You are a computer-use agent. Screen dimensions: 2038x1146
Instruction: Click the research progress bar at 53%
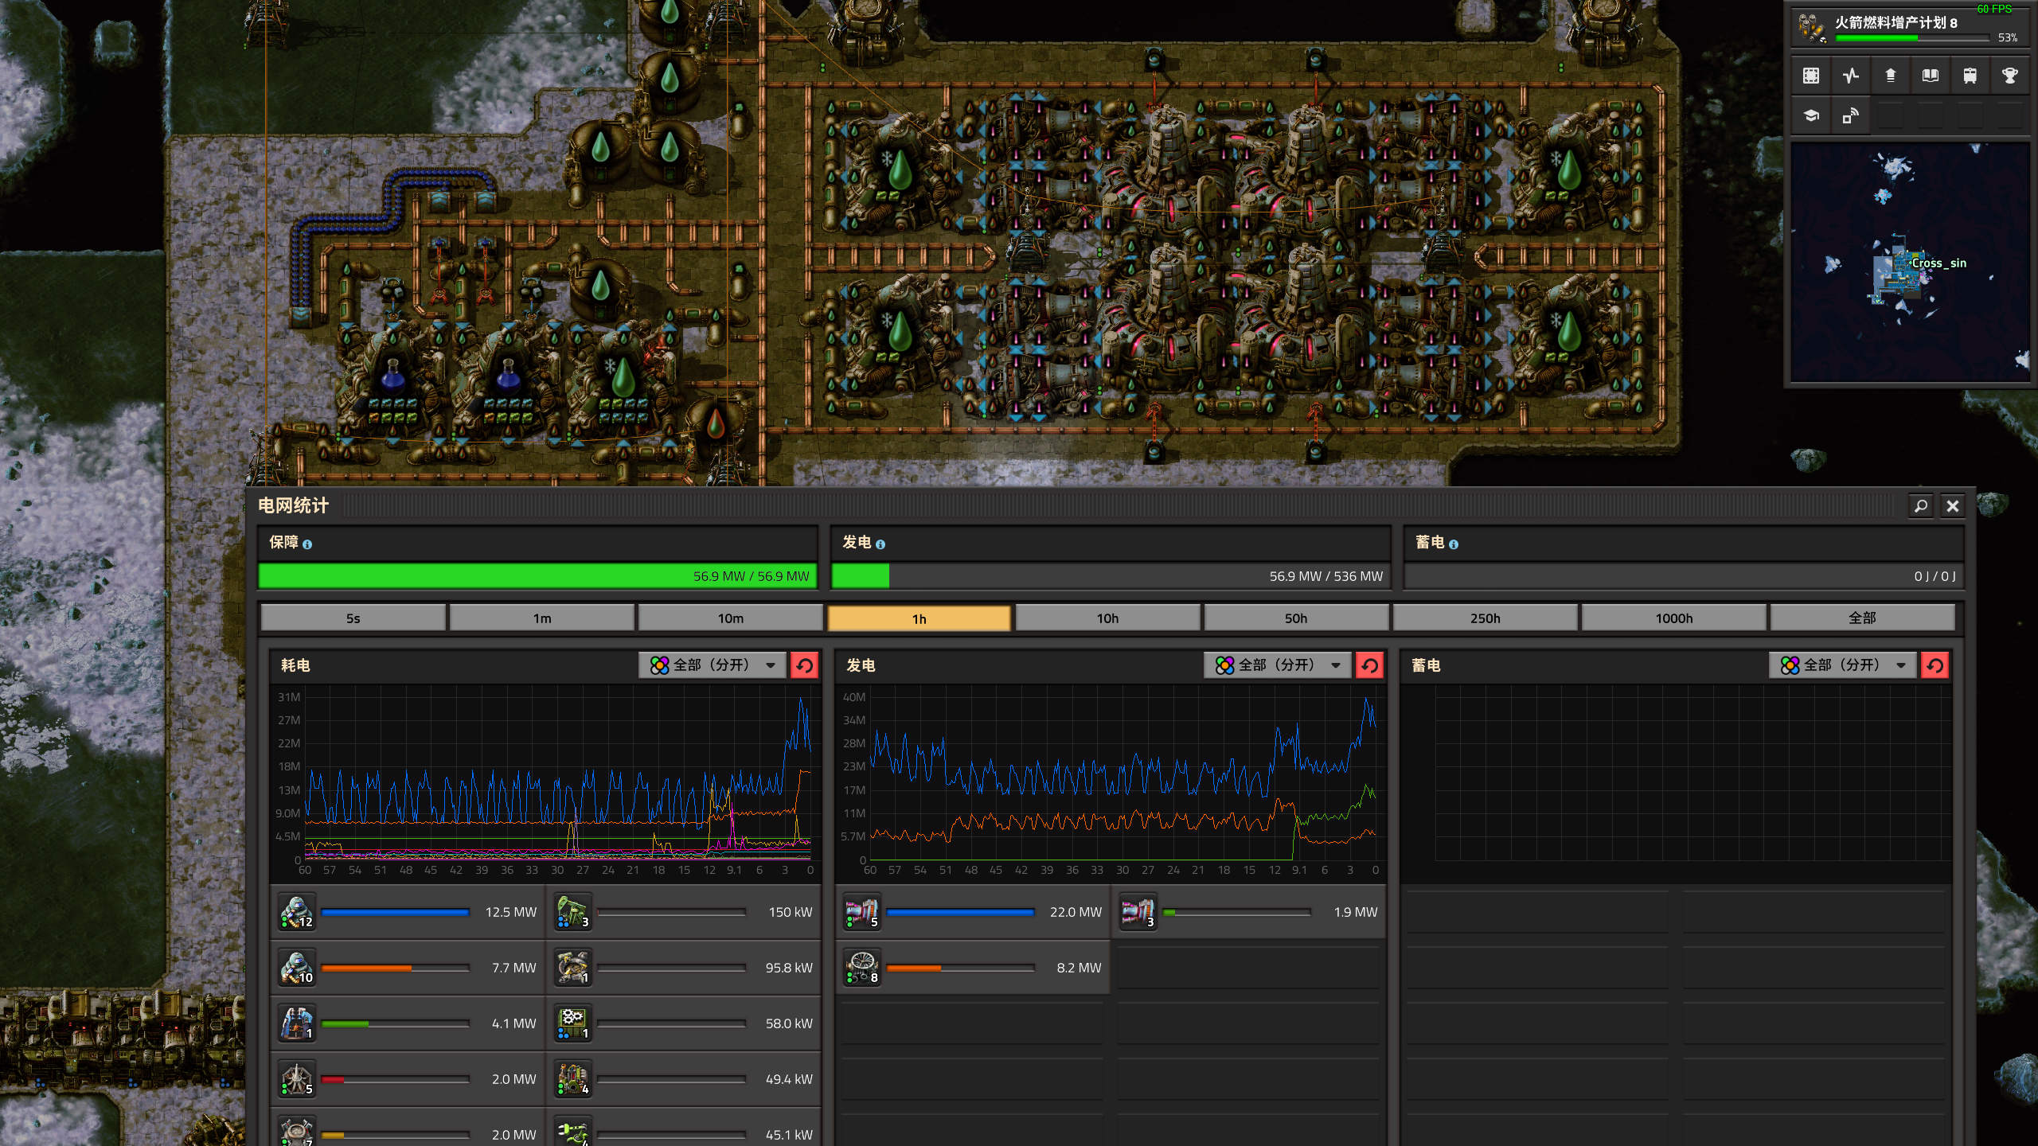[x=1912, y=38]
